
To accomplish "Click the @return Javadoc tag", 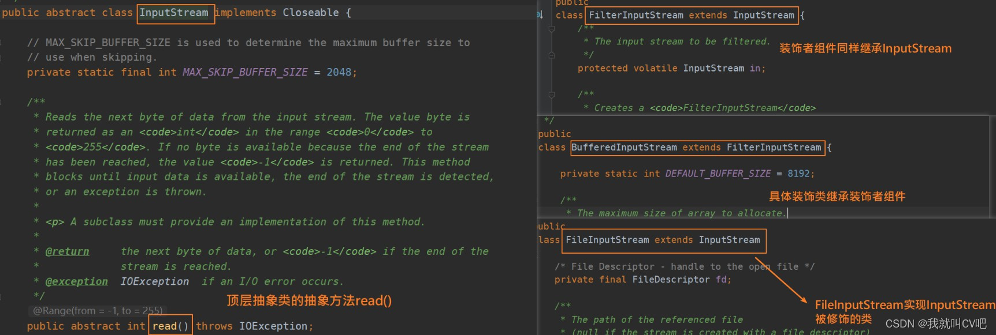I will (68, 251).
